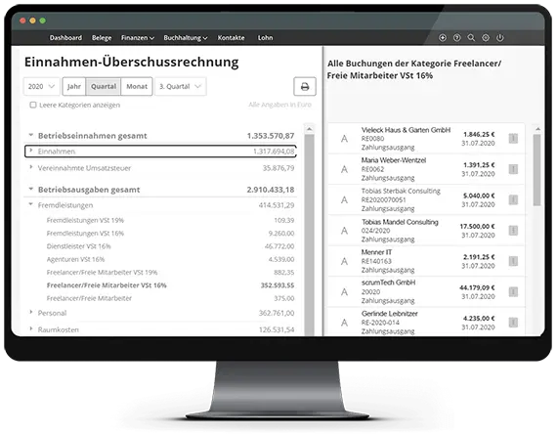Open menu icon for Tobias Sterbak Consulting
557x435 pixels.
513,199
